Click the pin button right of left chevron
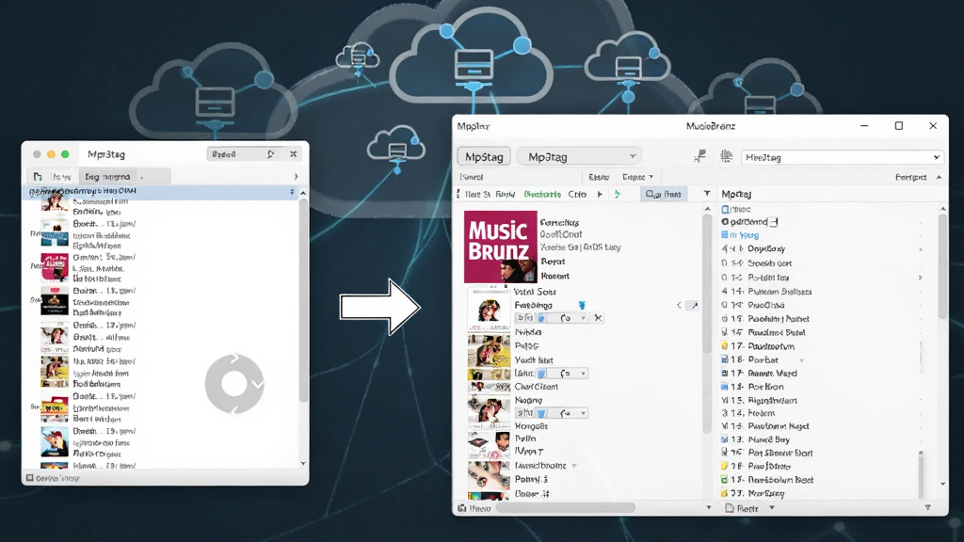The width and height of the screenshot is (964, 542). (x=694, y=305)
